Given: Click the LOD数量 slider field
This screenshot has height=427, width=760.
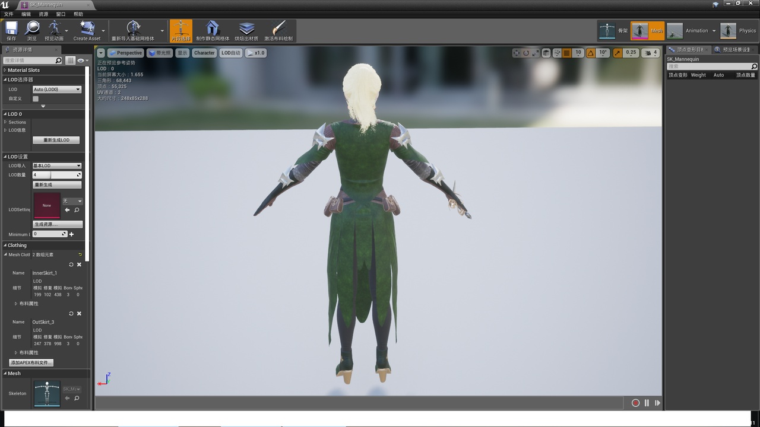Looking at the screenshot, I should tap(56, 175).
